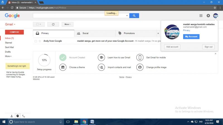Open Drafts folder

pos(8,52)
